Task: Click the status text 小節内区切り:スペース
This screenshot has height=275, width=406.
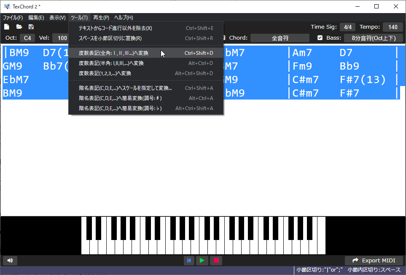Action: (x=374, y=270)
